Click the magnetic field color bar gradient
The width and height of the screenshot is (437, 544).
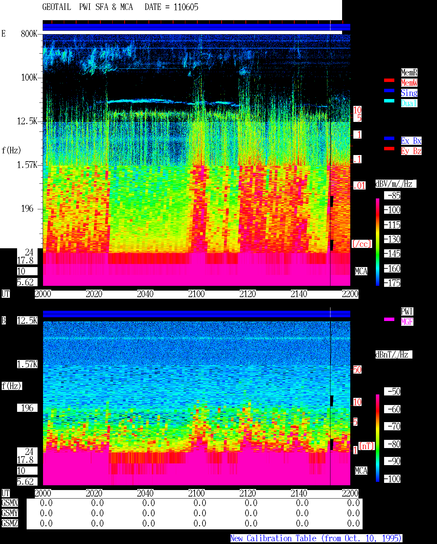(x=378, y=438)
